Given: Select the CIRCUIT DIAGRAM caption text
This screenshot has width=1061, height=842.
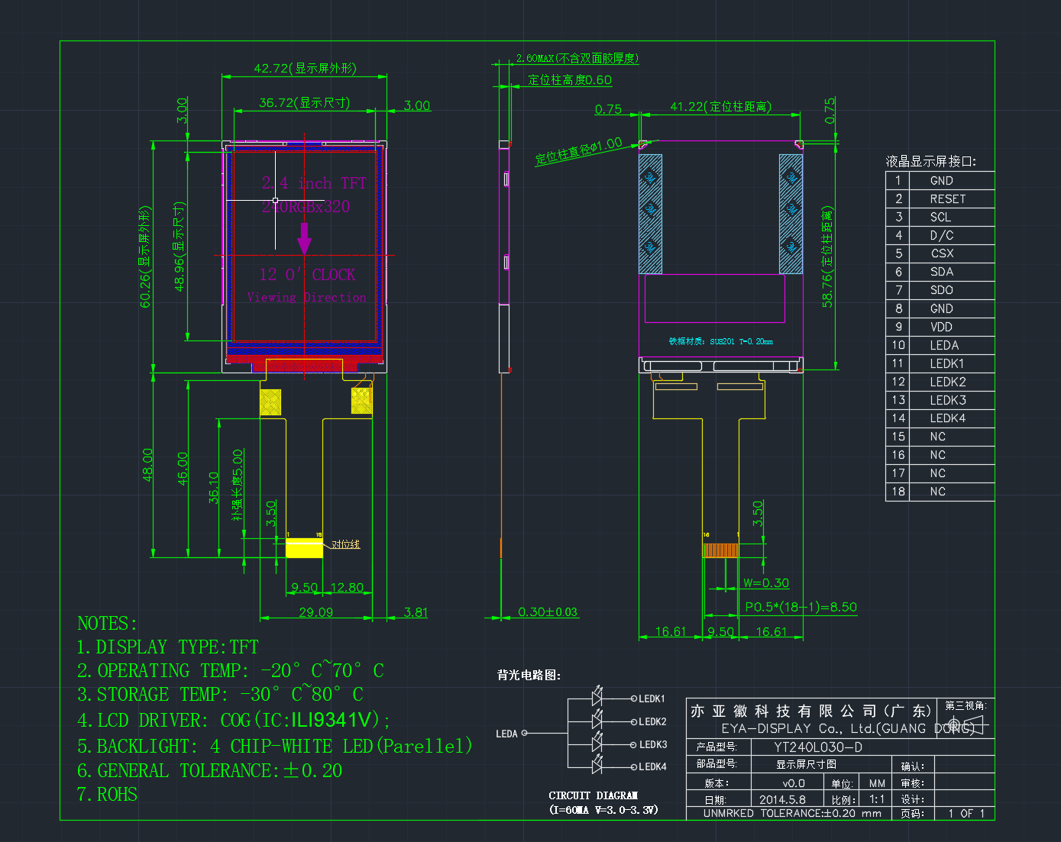Looking at the screenshot, I should [x=594, y=795].
